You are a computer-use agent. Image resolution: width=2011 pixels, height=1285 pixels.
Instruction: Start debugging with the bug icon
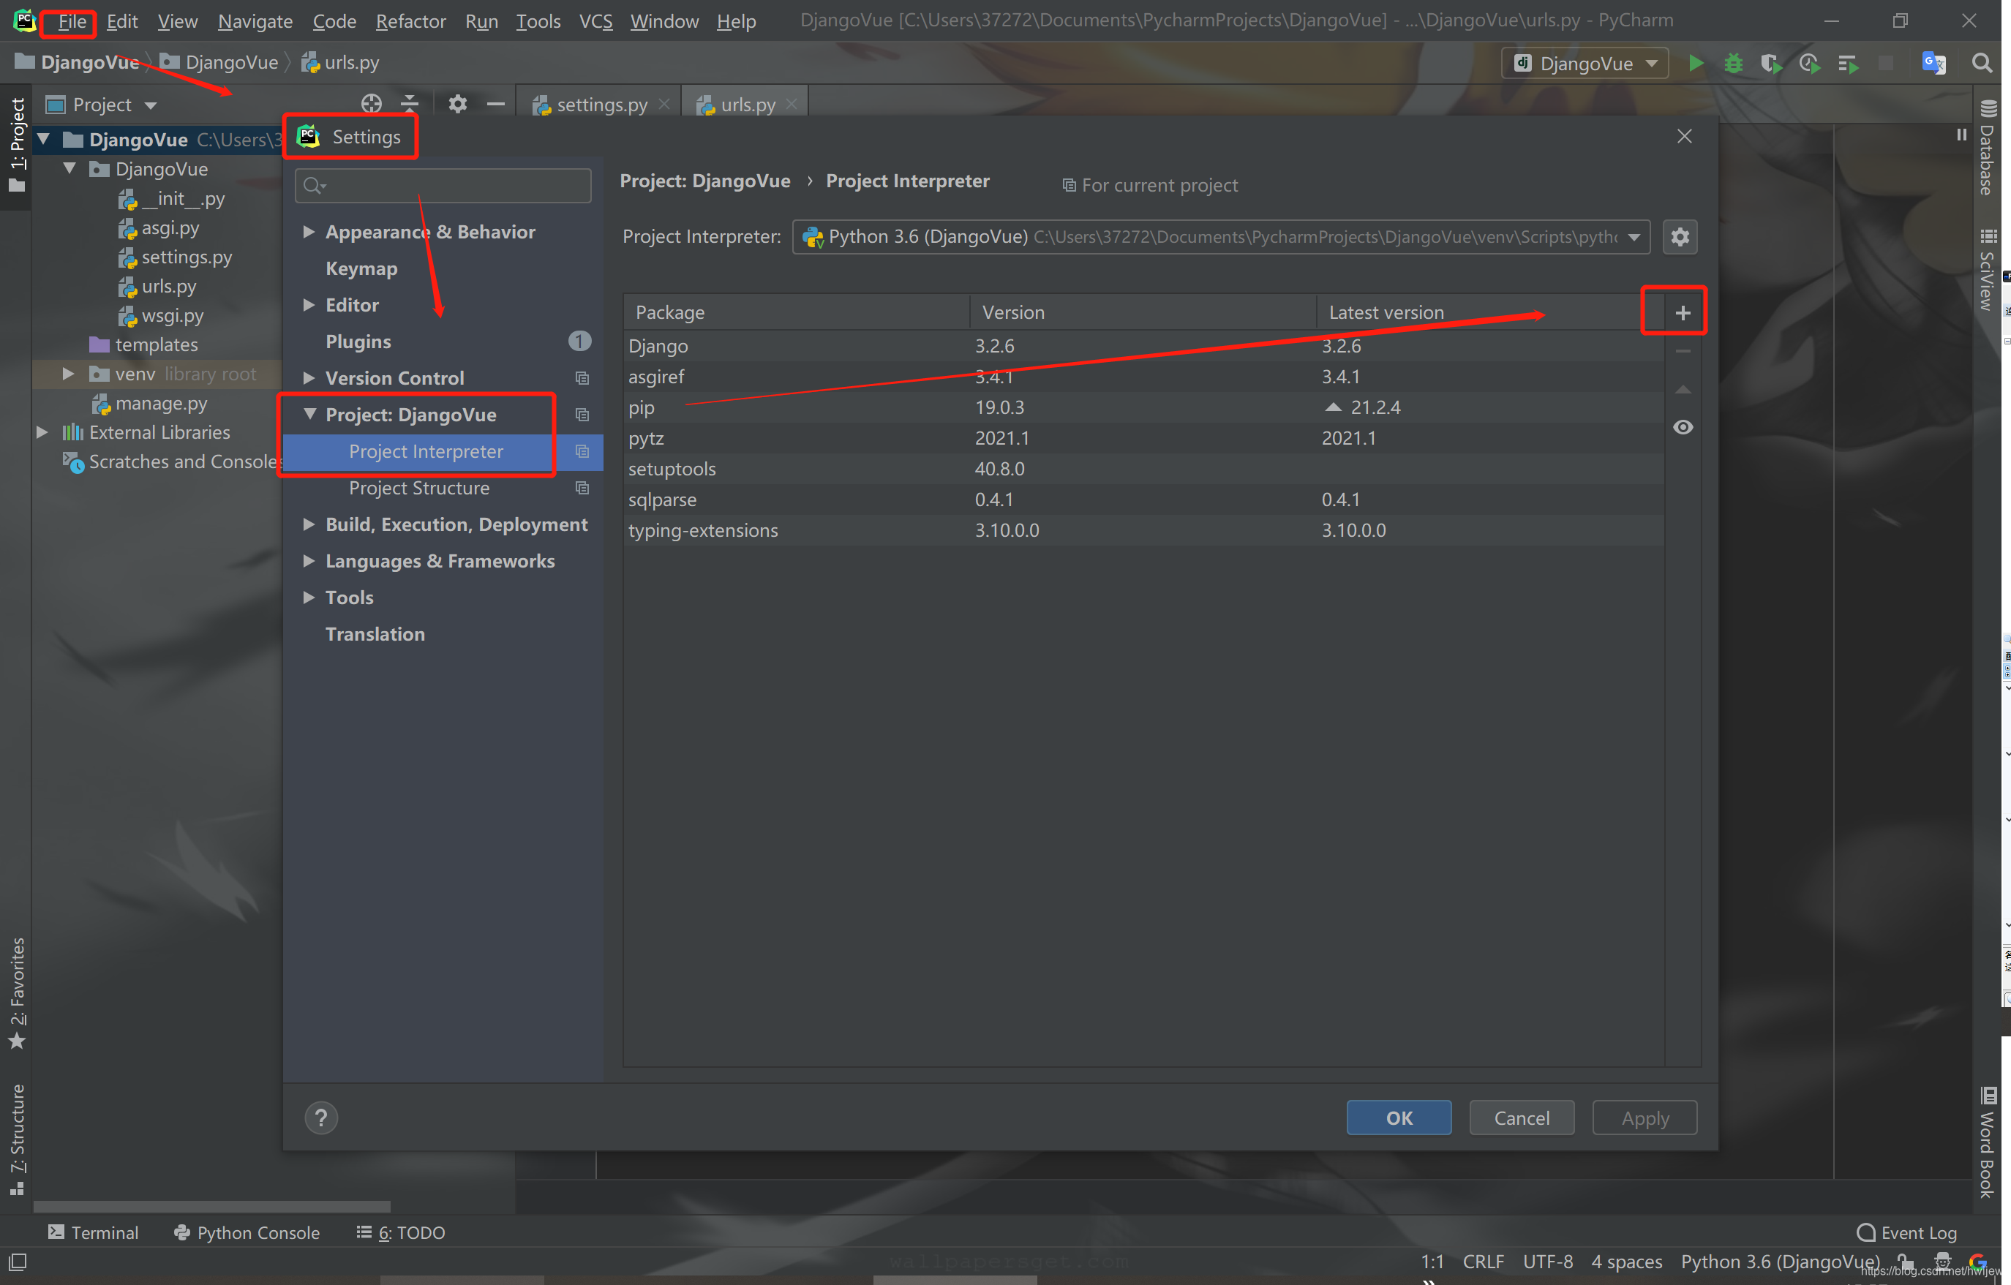coord(1733,64)
